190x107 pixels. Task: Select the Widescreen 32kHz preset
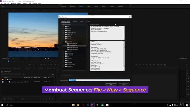click(x=74, y=48)
